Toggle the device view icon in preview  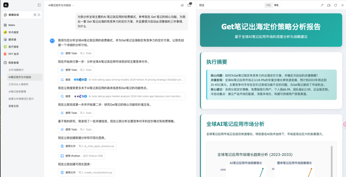coord(329,5)
